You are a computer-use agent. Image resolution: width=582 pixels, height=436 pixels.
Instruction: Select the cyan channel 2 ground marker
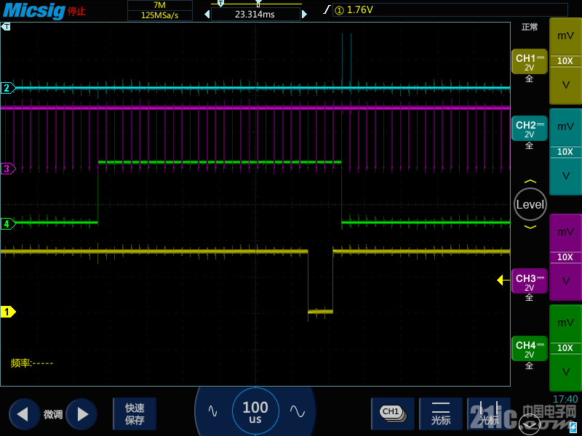tap(8, 88)
